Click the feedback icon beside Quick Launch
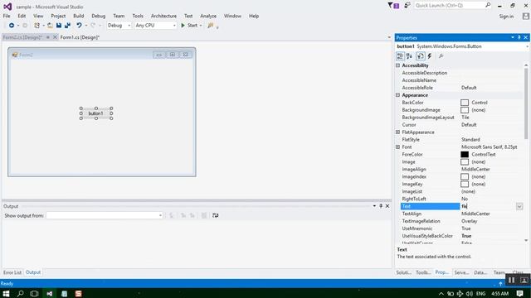 pos(407,6)
